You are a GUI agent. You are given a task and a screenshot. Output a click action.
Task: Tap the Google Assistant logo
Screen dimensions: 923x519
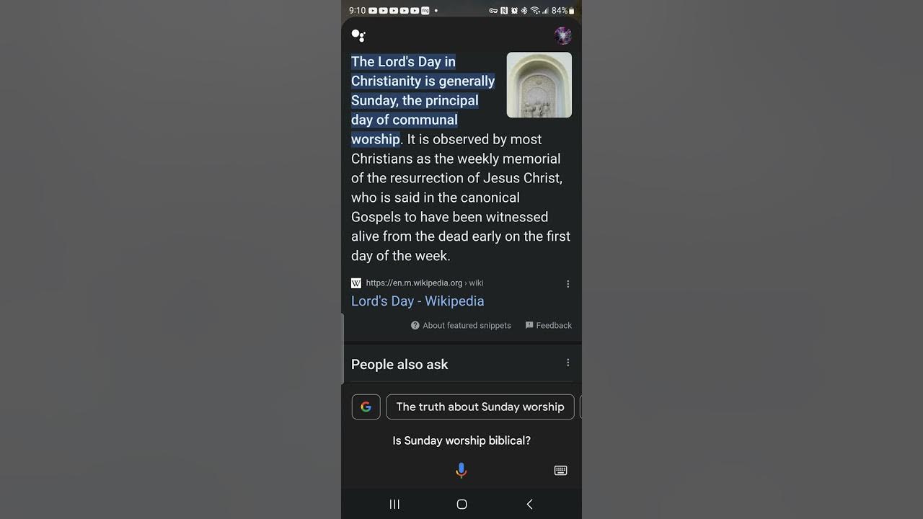(x=358, y=35)
